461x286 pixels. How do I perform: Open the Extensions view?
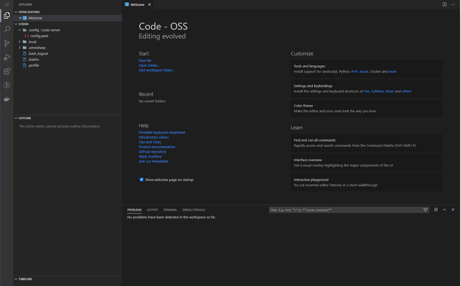tap(7, 71)
